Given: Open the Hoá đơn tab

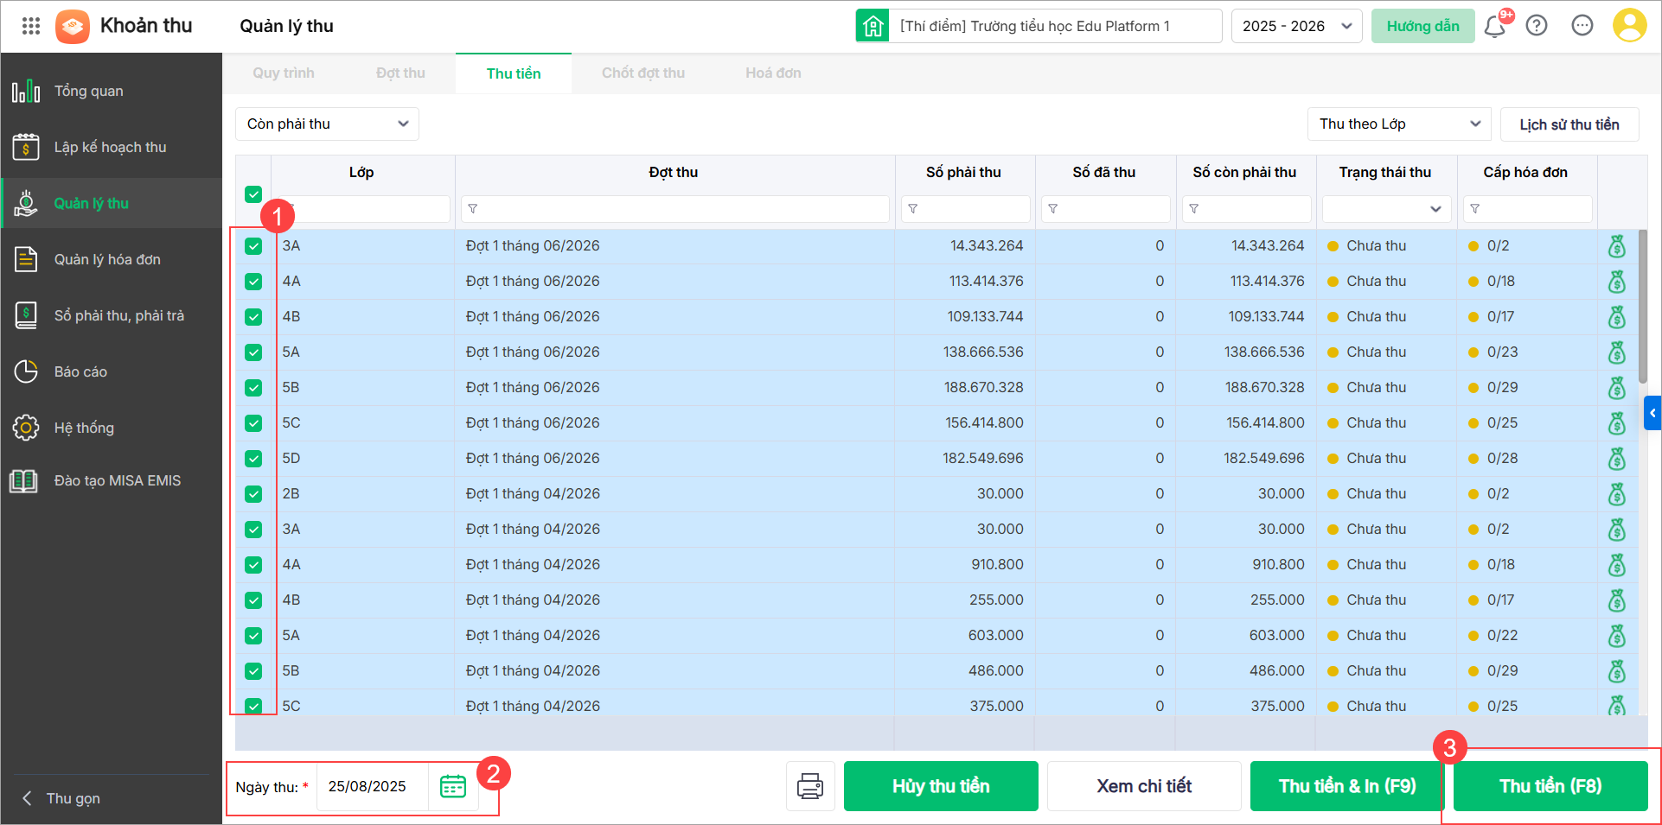Looking at the screenshot, I should coord(773,73).
